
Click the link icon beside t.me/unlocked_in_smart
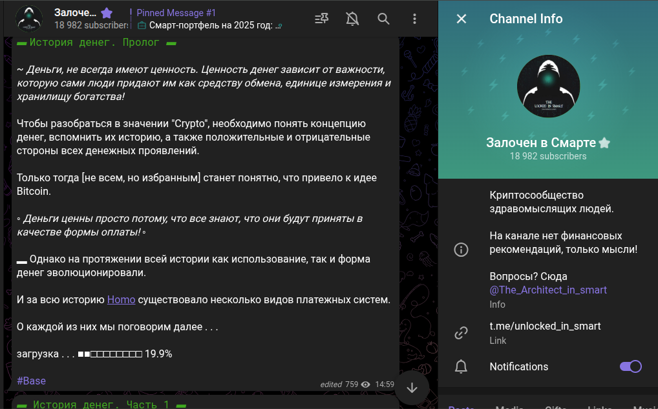[461, 333]
